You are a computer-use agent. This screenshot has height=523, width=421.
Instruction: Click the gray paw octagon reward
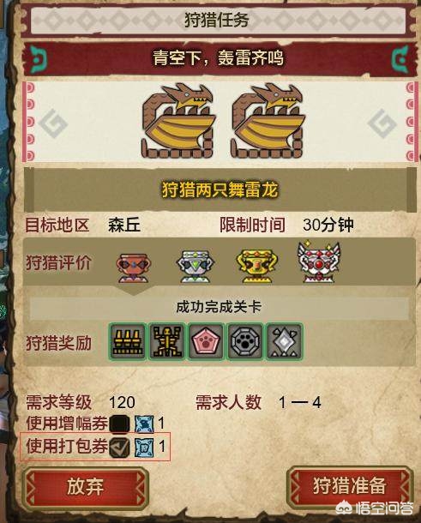[x=245, y=341]
